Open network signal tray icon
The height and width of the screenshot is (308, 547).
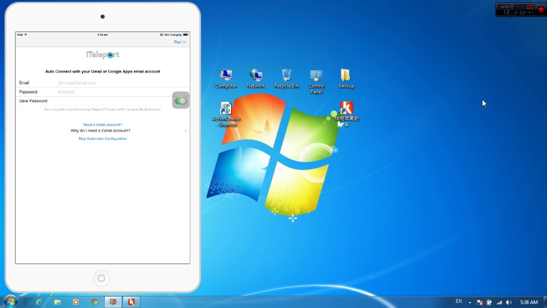point(499,302)
